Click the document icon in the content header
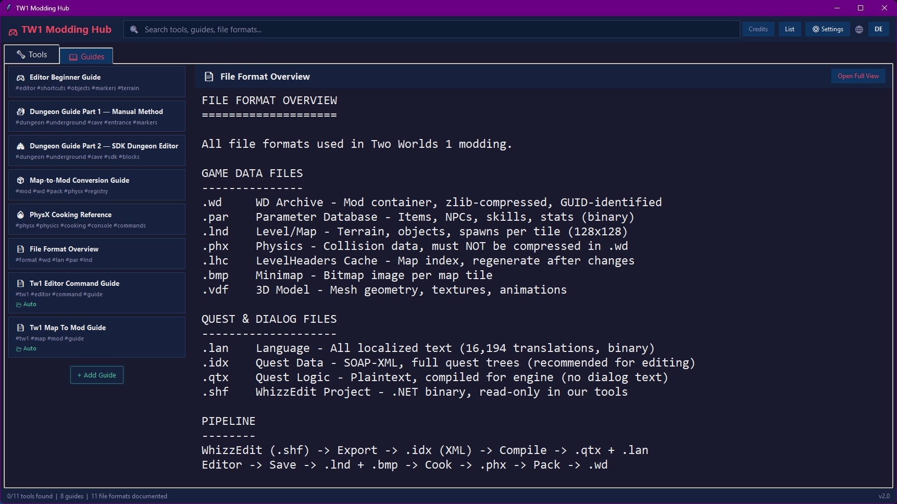 (209, 77)
